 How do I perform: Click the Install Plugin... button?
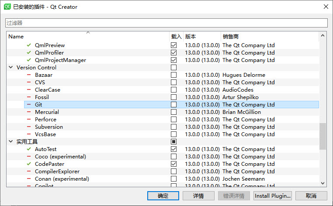273,196
